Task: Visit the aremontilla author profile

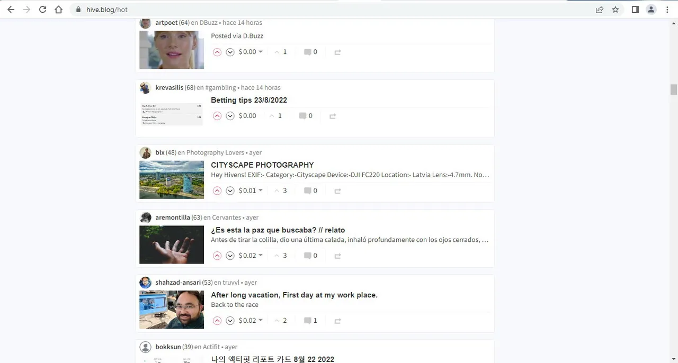Action: pos(173,217)
